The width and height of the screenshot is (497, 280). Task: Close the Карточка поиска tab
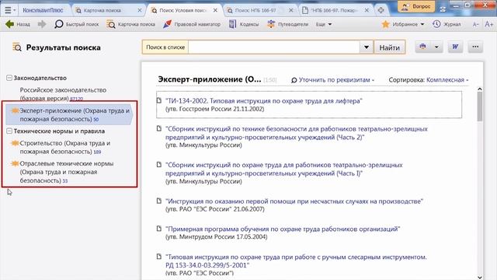pyautogui.click(x=140, y=10)
